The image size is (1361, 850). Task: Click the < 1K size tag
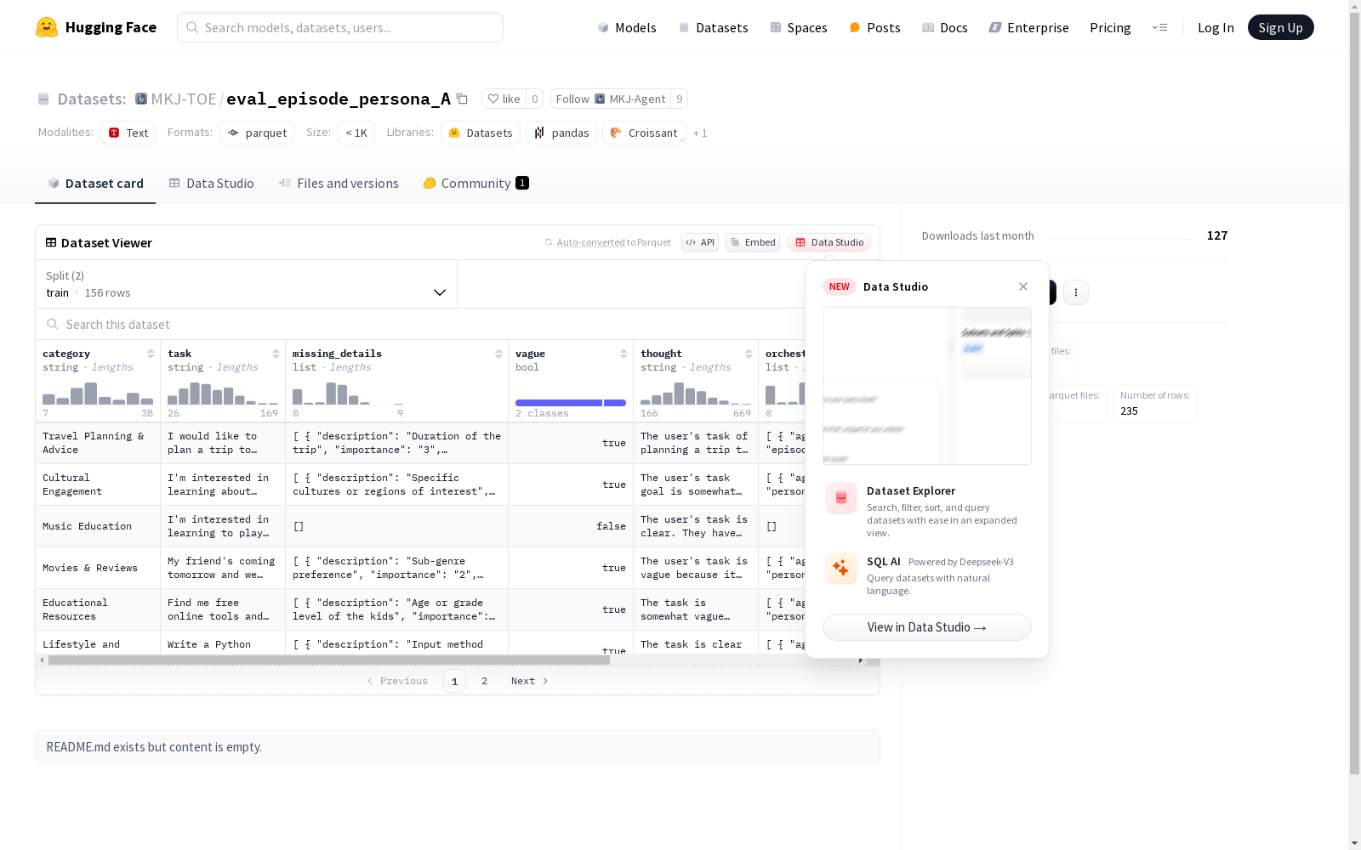point(356,133)
